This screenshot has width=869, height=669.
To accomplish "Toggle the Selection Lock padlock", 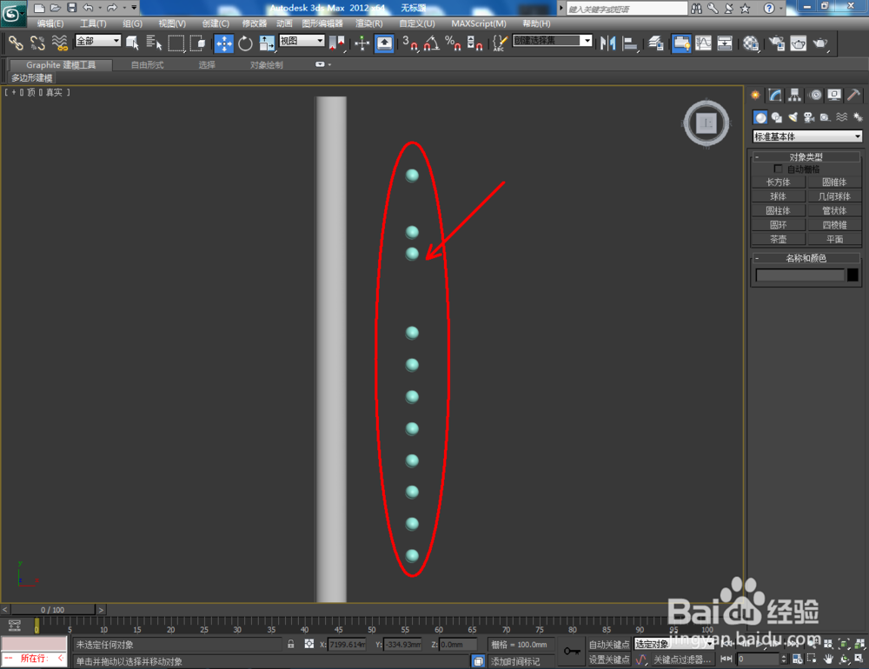I will click(x=290, y=644).
